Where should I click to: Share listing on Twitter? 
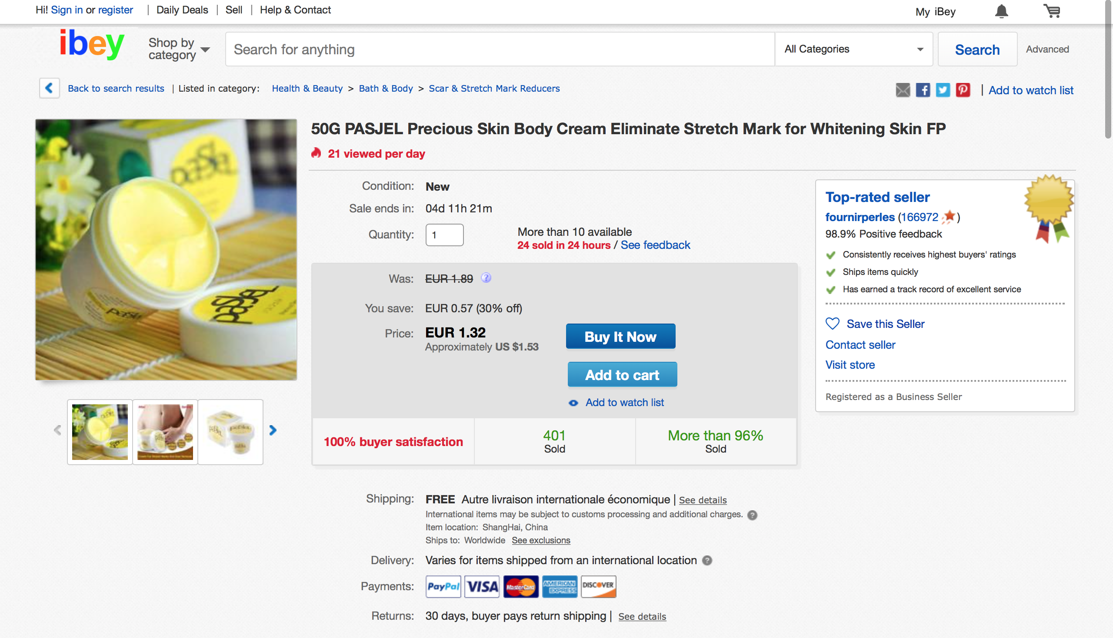coord(943,90)
